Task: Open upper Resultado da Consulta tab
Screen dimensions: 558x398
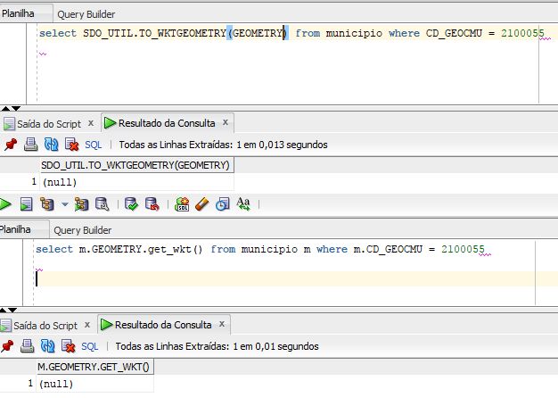Action: point(167,123)
